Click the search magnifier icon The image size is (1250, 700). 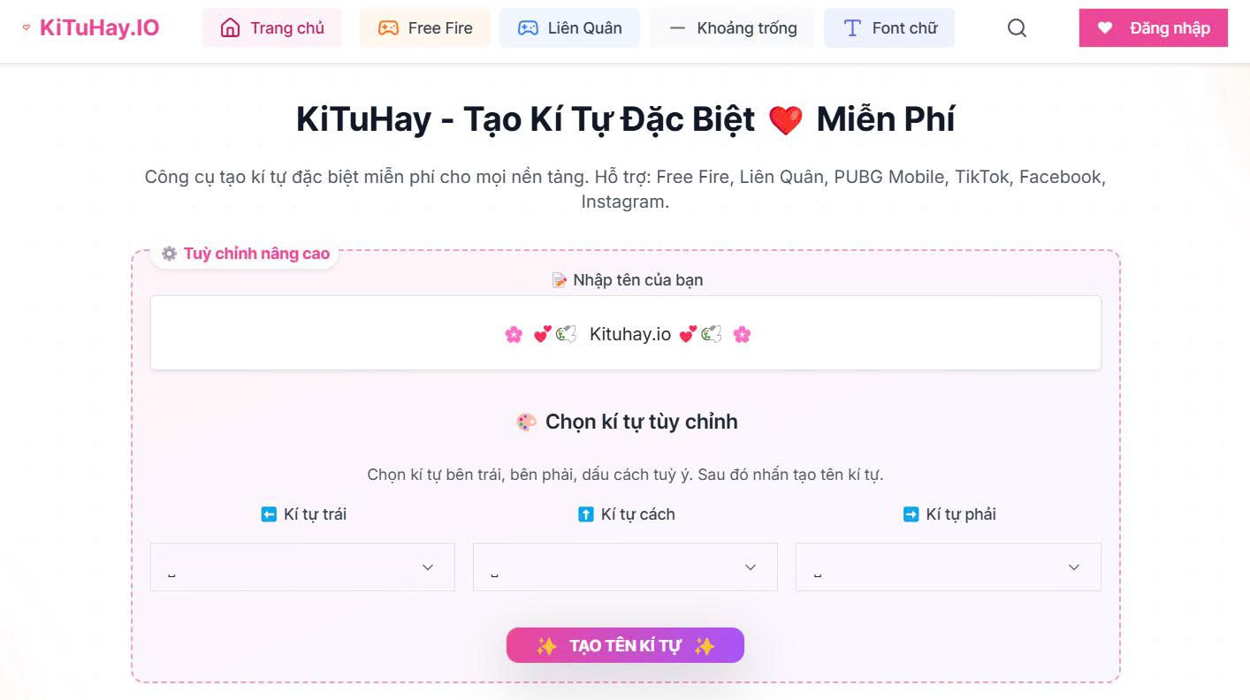tap(1017, 28)
